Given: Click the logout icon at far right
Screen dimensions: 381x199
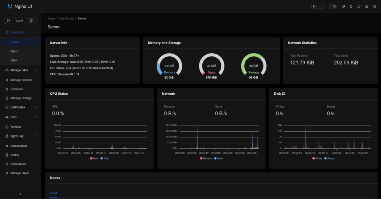Looking at the screenshot, I should click(x=374, y=6).
